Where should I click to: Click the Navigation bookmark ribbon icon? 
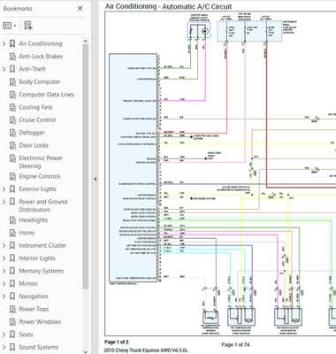[x=12, y=296]
